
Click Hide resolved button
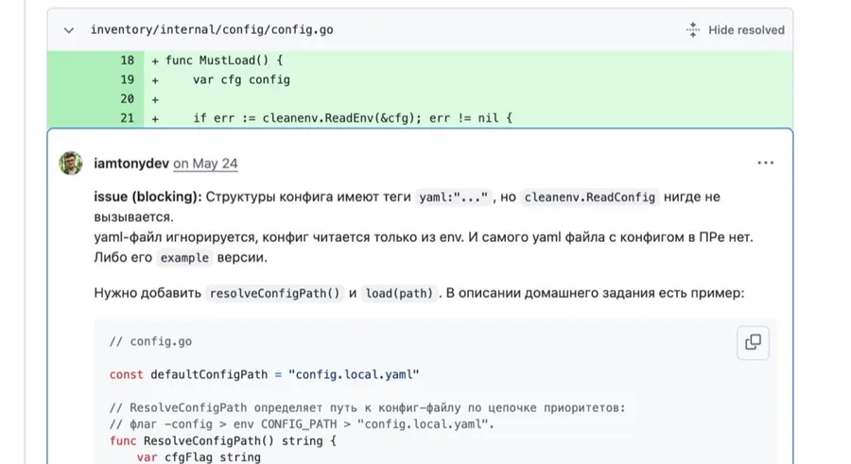[x=736, y=30]
